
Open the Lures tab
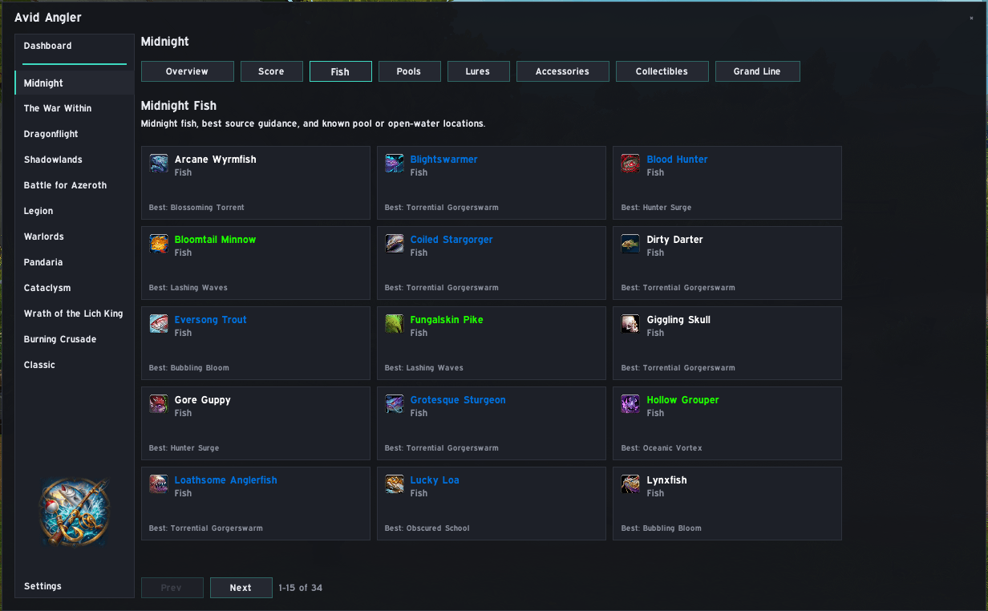(x=478, y=71)
